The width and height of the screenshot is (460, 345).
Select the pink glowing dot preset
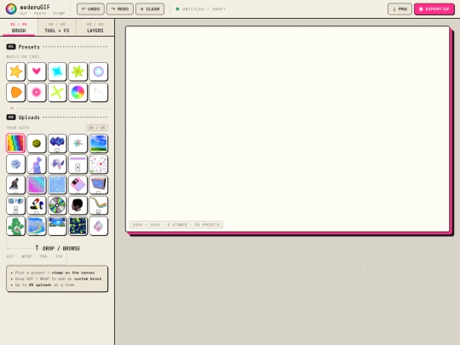click(37, 92)
